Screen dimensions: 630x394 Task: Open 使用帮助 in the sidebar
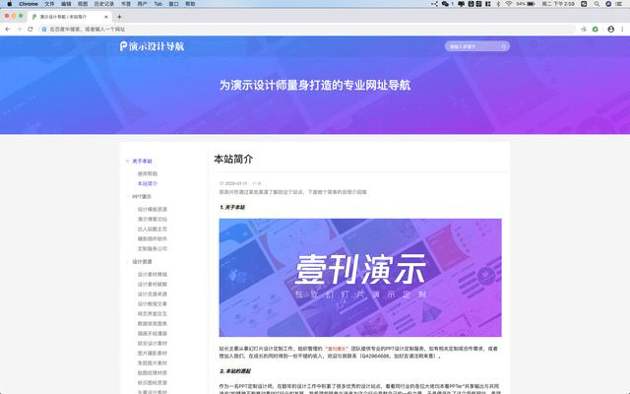pos(147,173)
